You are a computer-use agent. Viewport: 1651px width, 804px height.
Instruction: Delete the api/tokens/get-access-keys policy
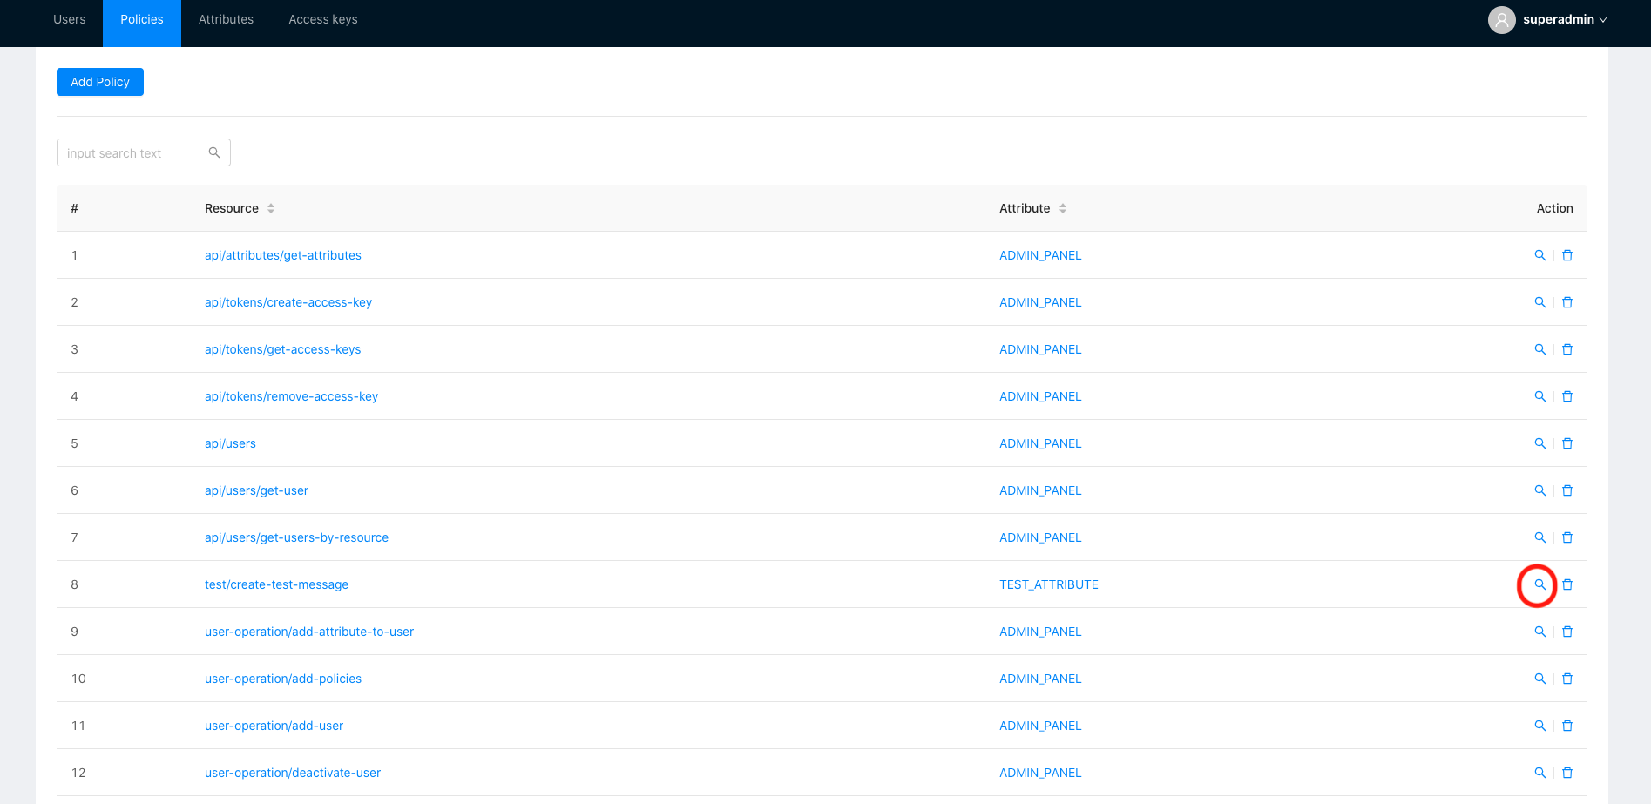(x=1567, y=349)
